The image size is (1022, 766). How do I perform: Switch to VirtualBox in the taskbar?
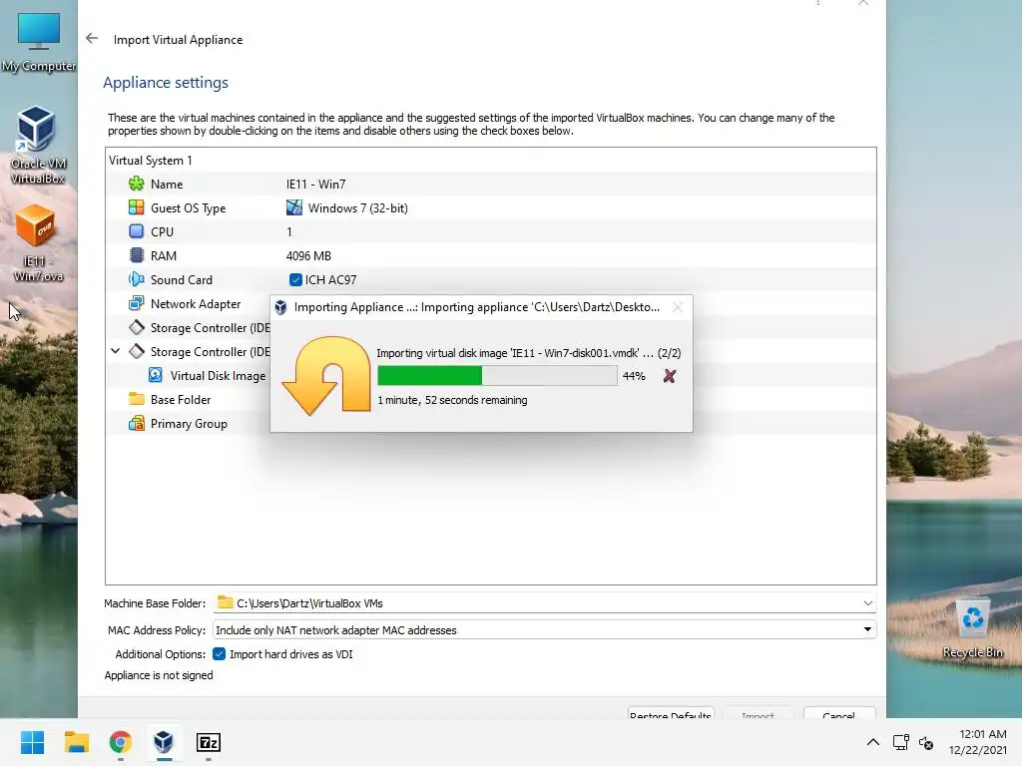tap(164, 742)
